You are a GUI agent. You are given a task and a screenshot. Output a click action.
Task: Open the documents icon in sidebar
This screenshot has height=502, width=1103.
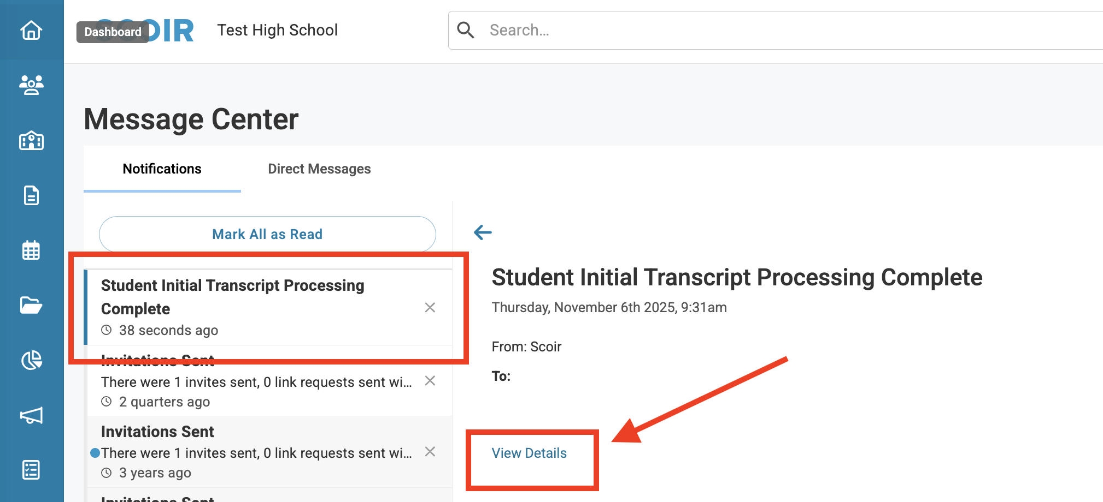(31, 195)
